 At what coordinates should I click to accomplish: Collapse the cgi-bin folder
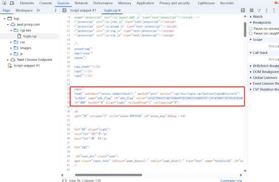(11, 30)
